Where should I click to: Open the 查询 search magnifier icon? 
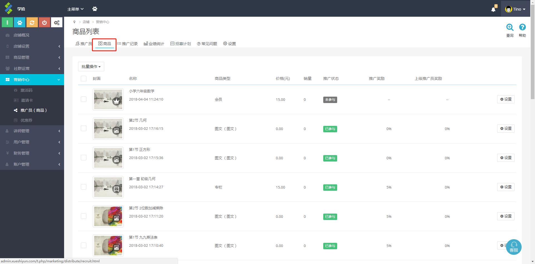click(510, 27)
